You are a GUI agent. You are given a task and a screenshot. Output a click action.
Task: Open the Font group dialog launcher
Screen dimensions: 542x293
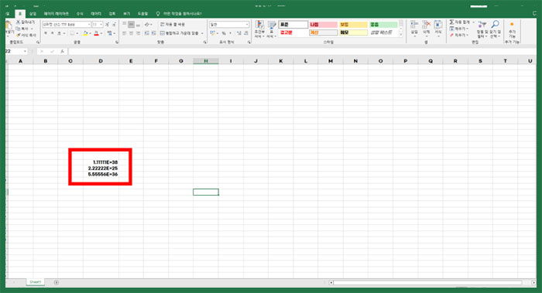click(117, 42)
